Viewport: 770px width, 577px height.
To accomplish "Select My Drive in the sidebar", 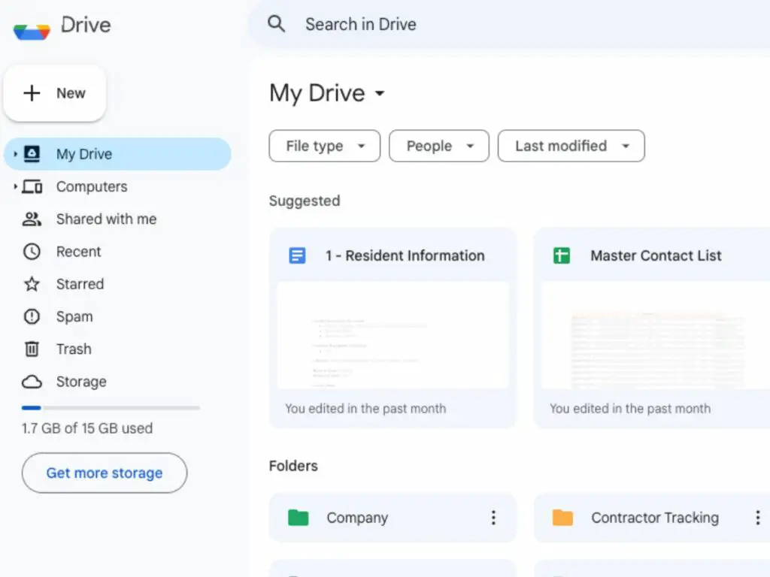I will pos(118,154).
